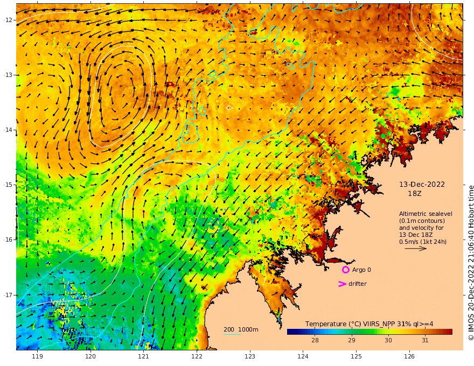Click the '200 1000m' depth legend text
The width and height of the screenshot is (474, 366).
click(x=241, y=329)
